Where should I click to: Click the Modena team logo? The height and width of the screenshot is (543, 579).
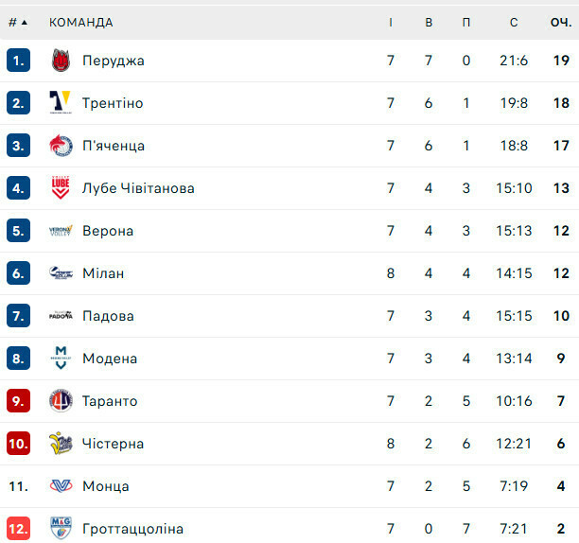[x=61, y=359]
